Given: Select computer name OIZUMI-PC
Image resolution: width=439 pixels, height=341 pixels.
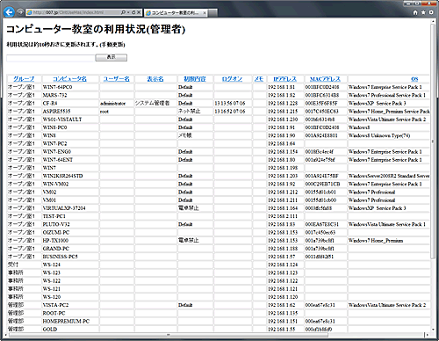Looking at the screenshot, I should (x=56, y=232).
